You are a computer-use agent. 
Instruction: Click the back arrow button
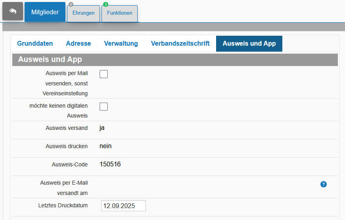click(x=13, y=11)
